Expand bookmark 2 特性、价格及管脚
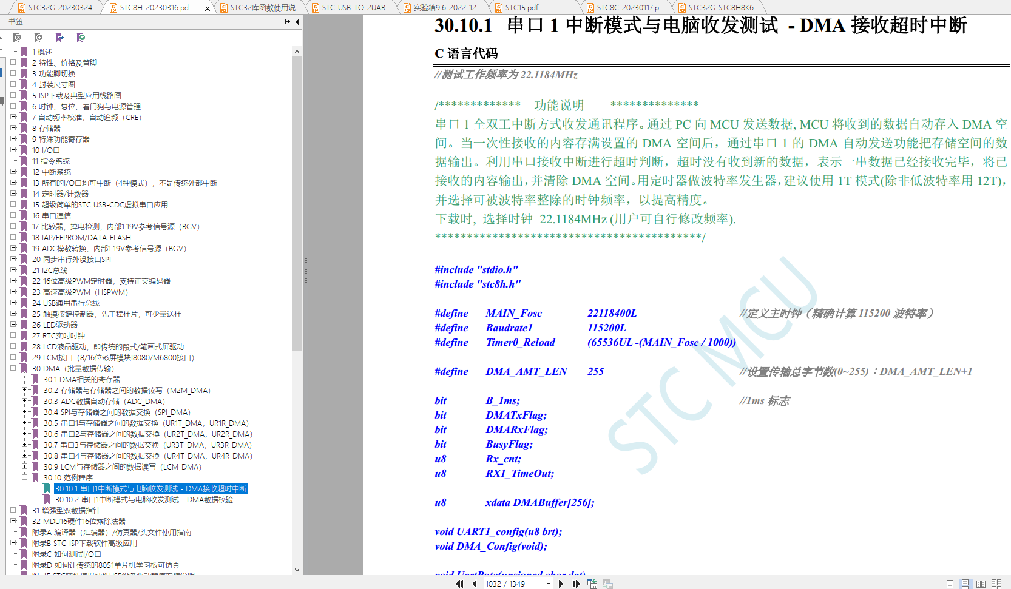The height and width of the screenshot is (589, 1011). pos(13,62)
